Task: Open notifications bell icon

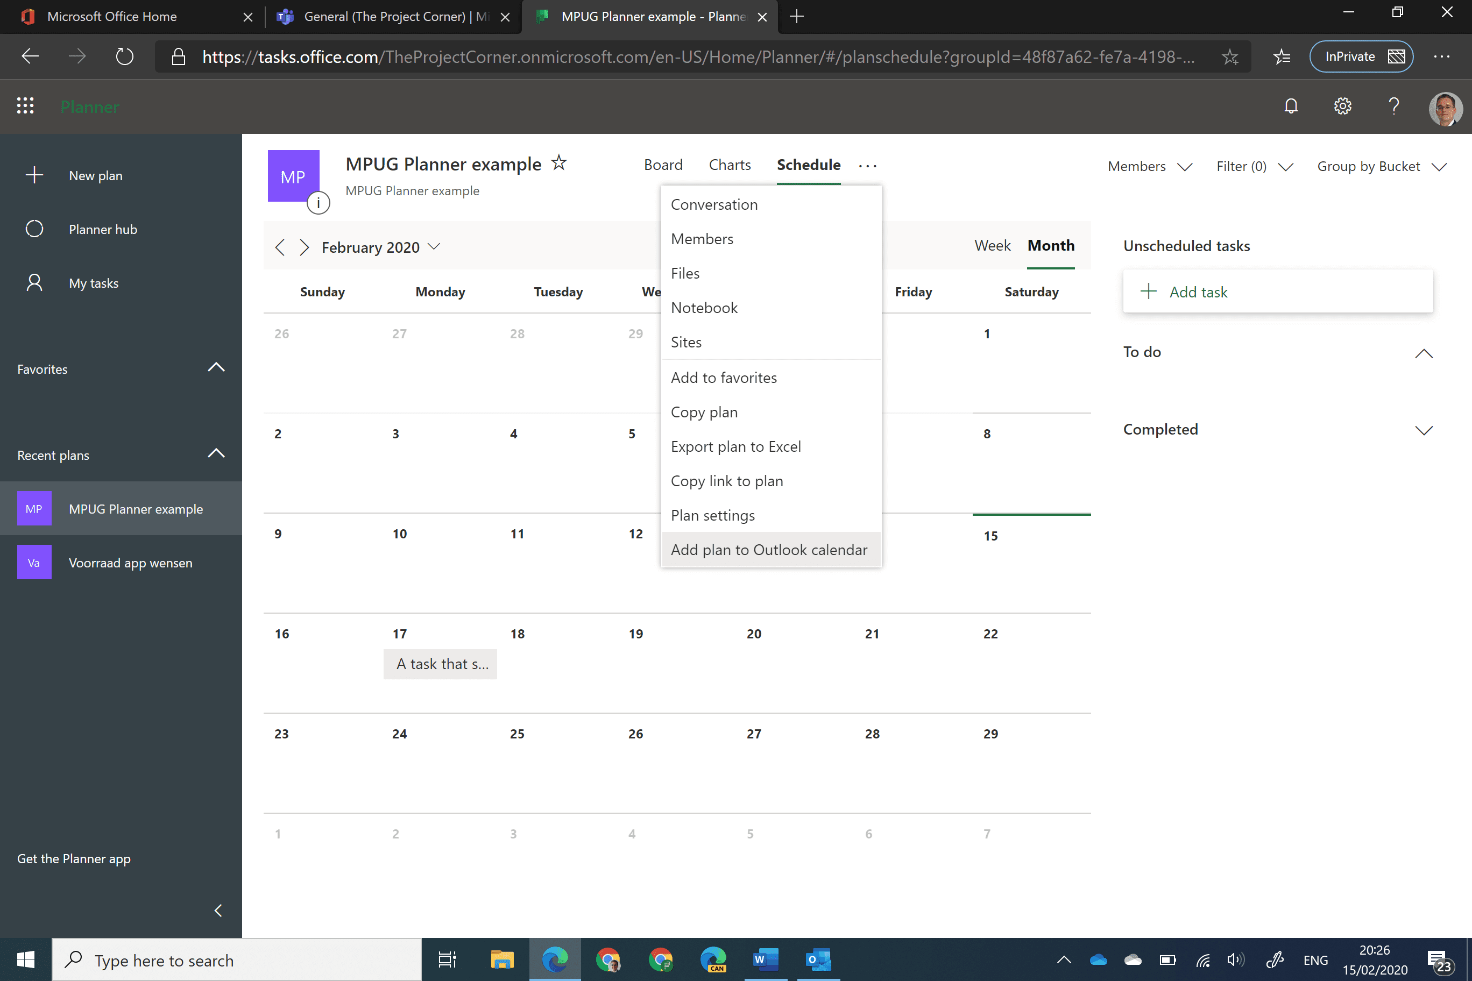Action: click(x=1291, y=106)
